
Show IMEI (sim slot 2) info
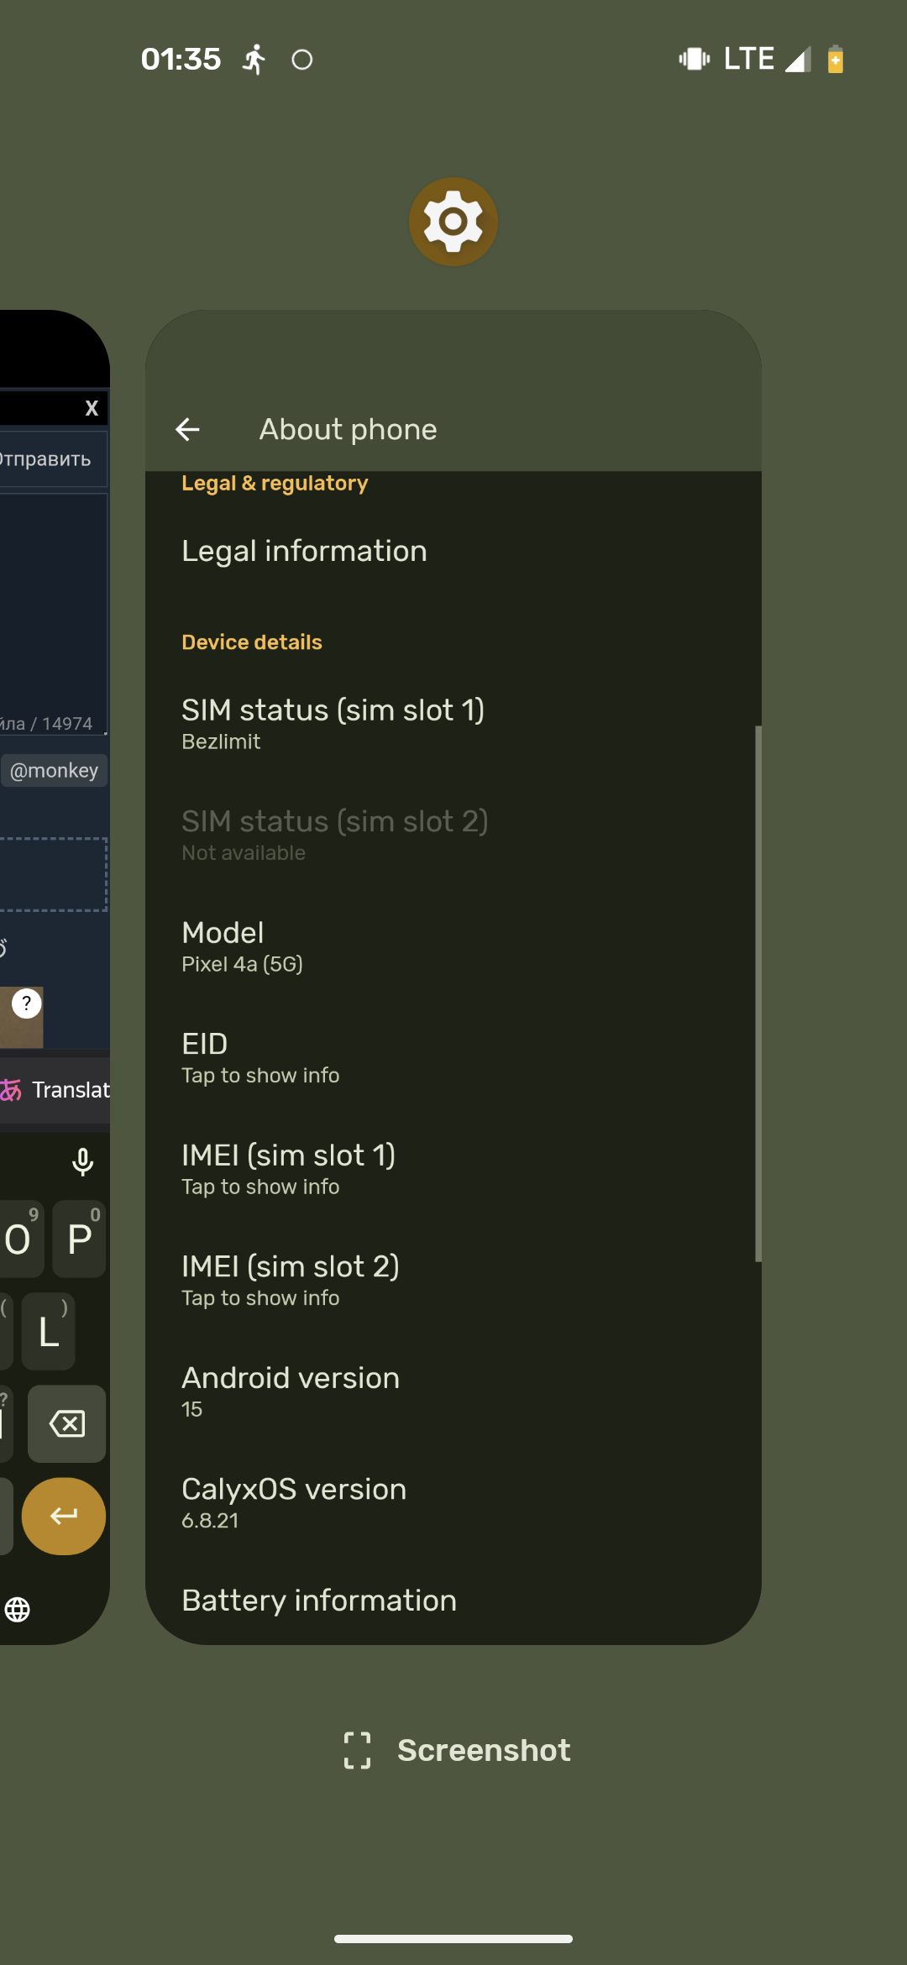(x=453, y=1281)
